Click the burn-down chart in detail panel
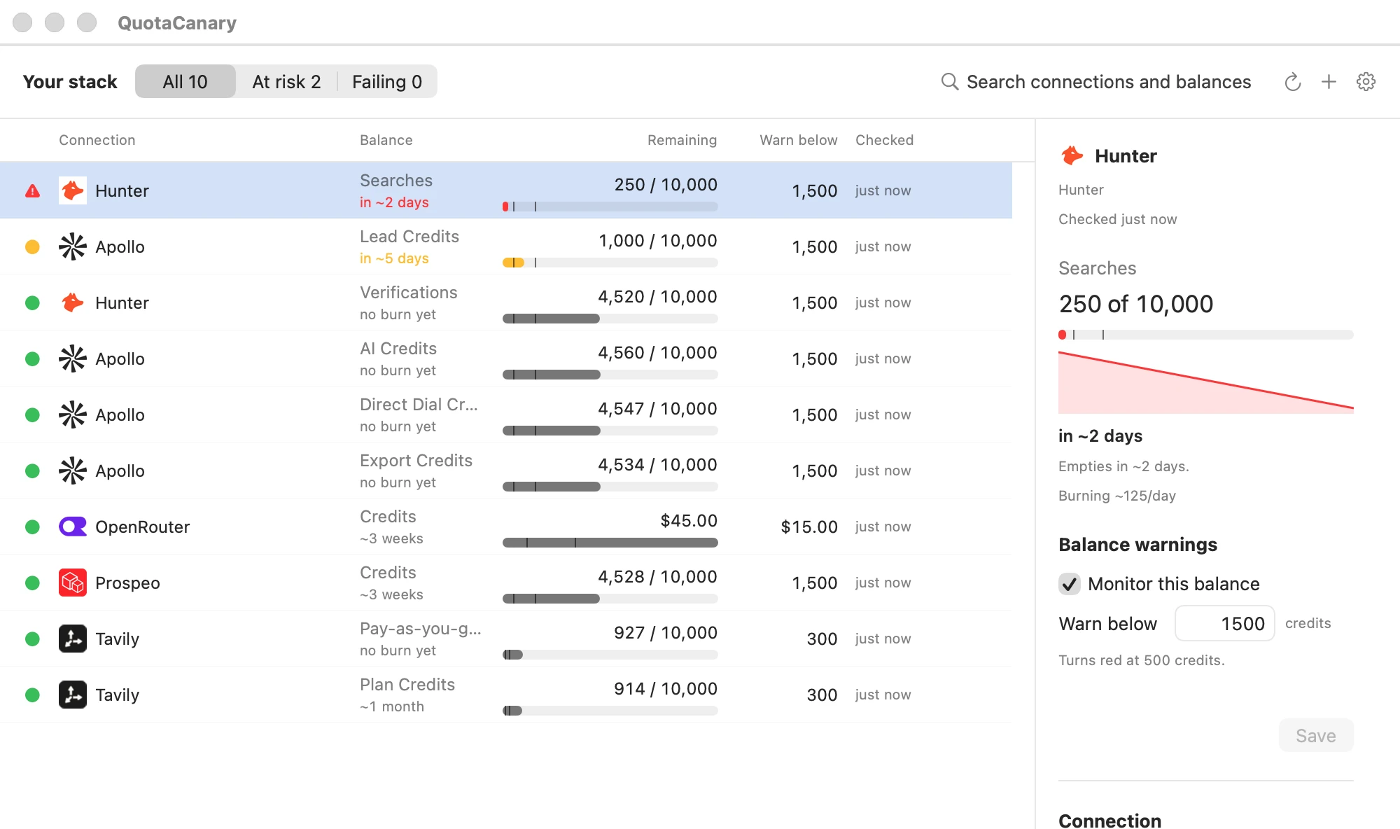The height and width of the screenshot is (829, 1400). coord(1206,382)
